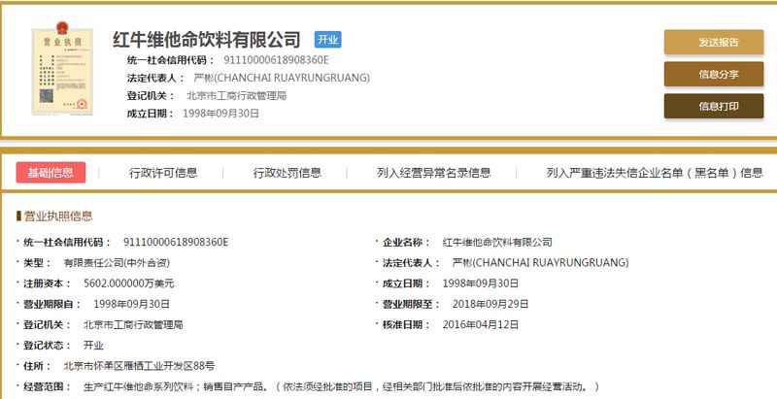This screenshot has width=777, height=399.
Task: Click 登记状态 value 开业
Action: [93, 346]
